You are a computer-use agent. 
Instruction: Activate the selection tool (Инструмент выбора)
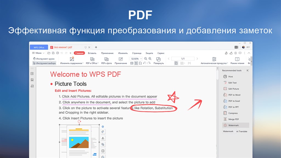click(44, 63)
